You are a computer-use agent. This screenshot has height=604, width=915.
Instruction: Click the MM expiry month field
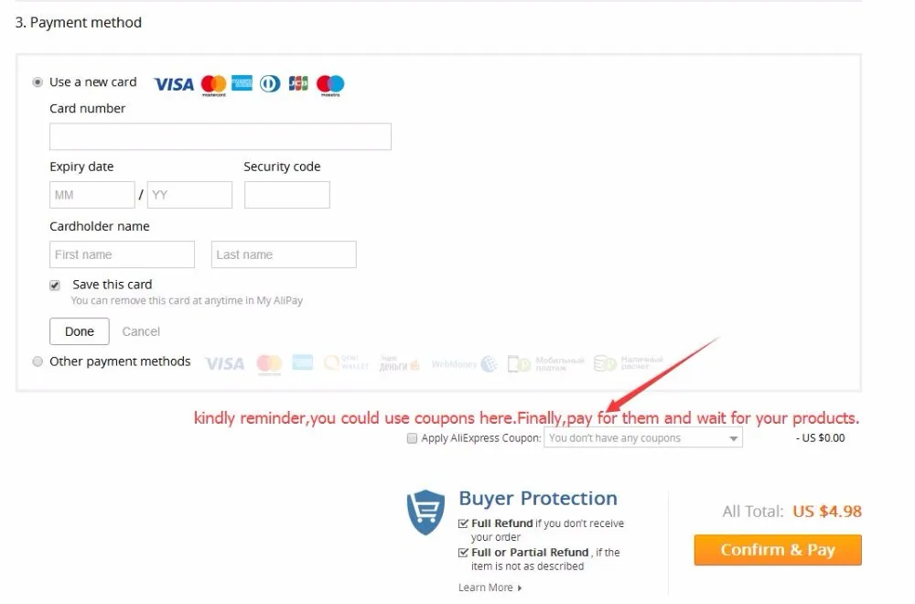click(x=92, y=195)
